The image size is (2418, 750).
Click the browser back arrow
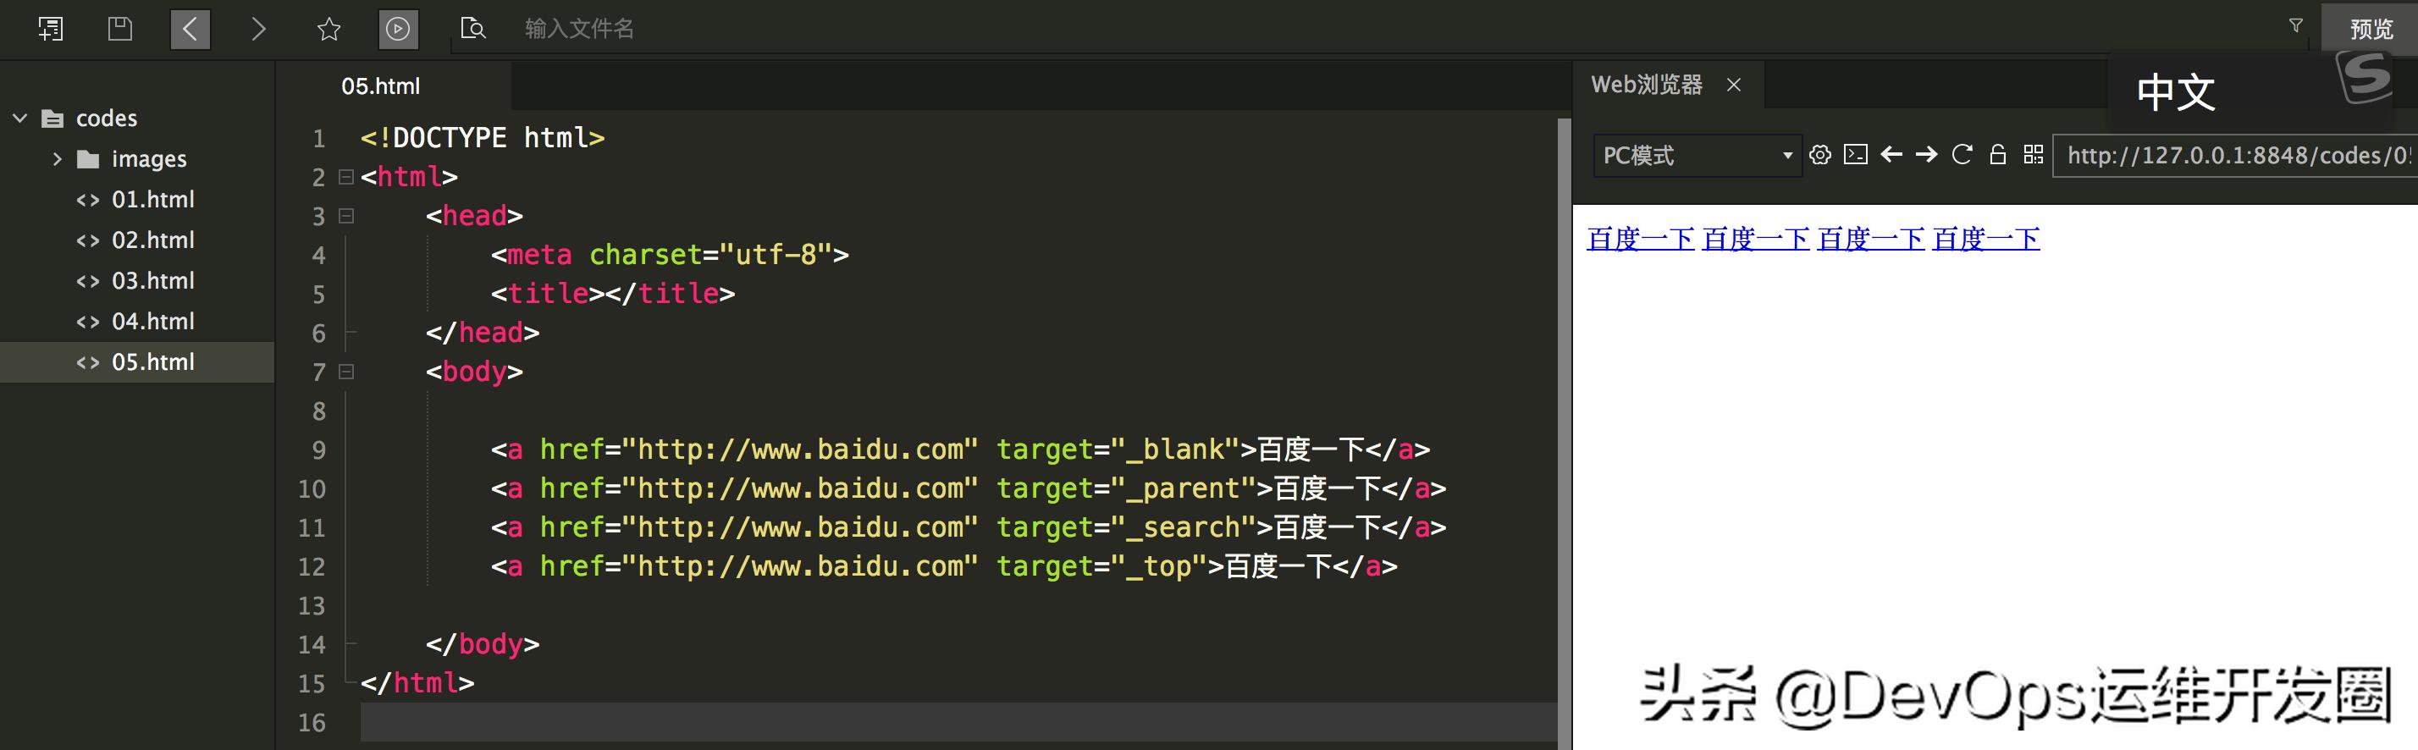pyautogui.click(x=1891, y=155)
